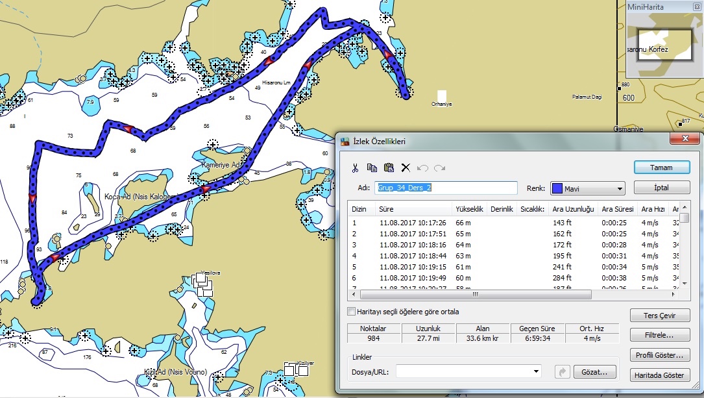
Task: Sort by the Dizin column header
Action: point(359,209)
